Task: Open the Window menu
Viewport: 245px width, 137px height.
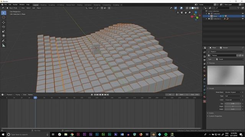Action: tap(22, 5)
